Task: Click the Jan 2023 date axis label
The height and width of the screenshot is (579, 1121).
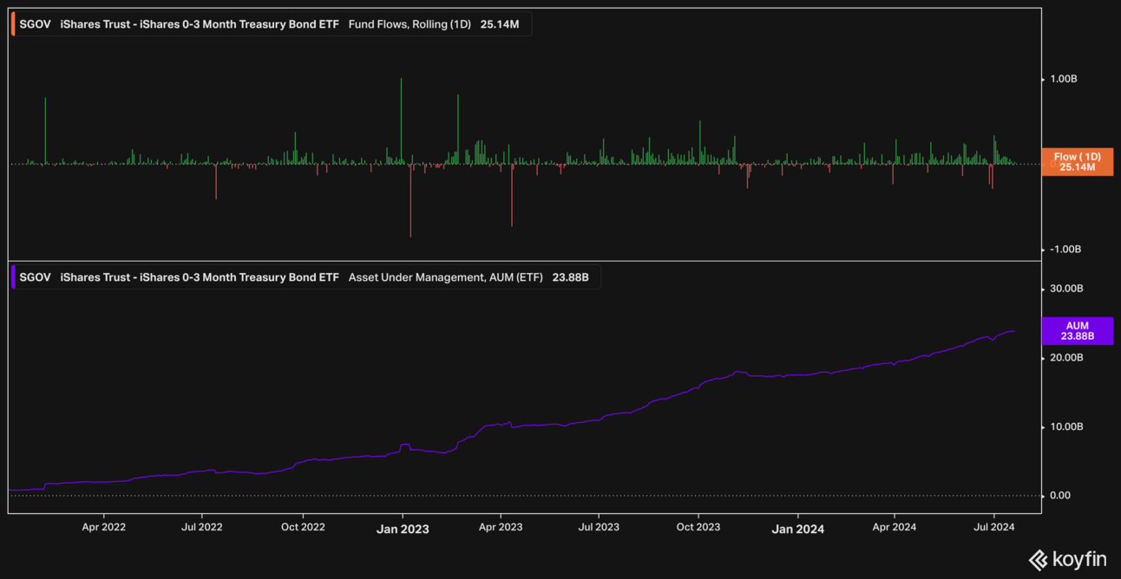Action: [402, 528]
